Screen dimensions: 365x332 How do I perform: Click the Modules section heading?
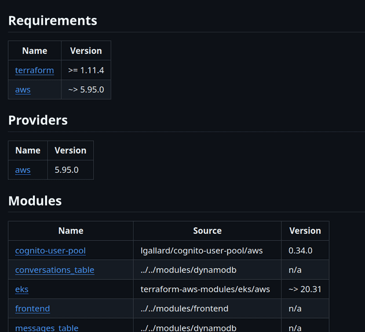[x=35, y=201]
